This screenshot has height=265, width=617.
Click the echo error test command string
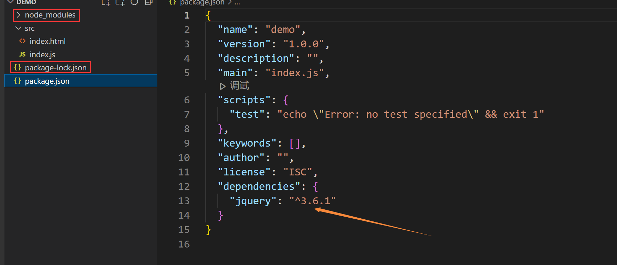[x=411, y=114]
